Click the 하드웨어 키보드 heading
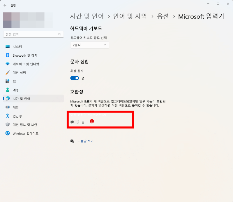The width and height of the screenshot is (233, 202). [x=86, y=28]
